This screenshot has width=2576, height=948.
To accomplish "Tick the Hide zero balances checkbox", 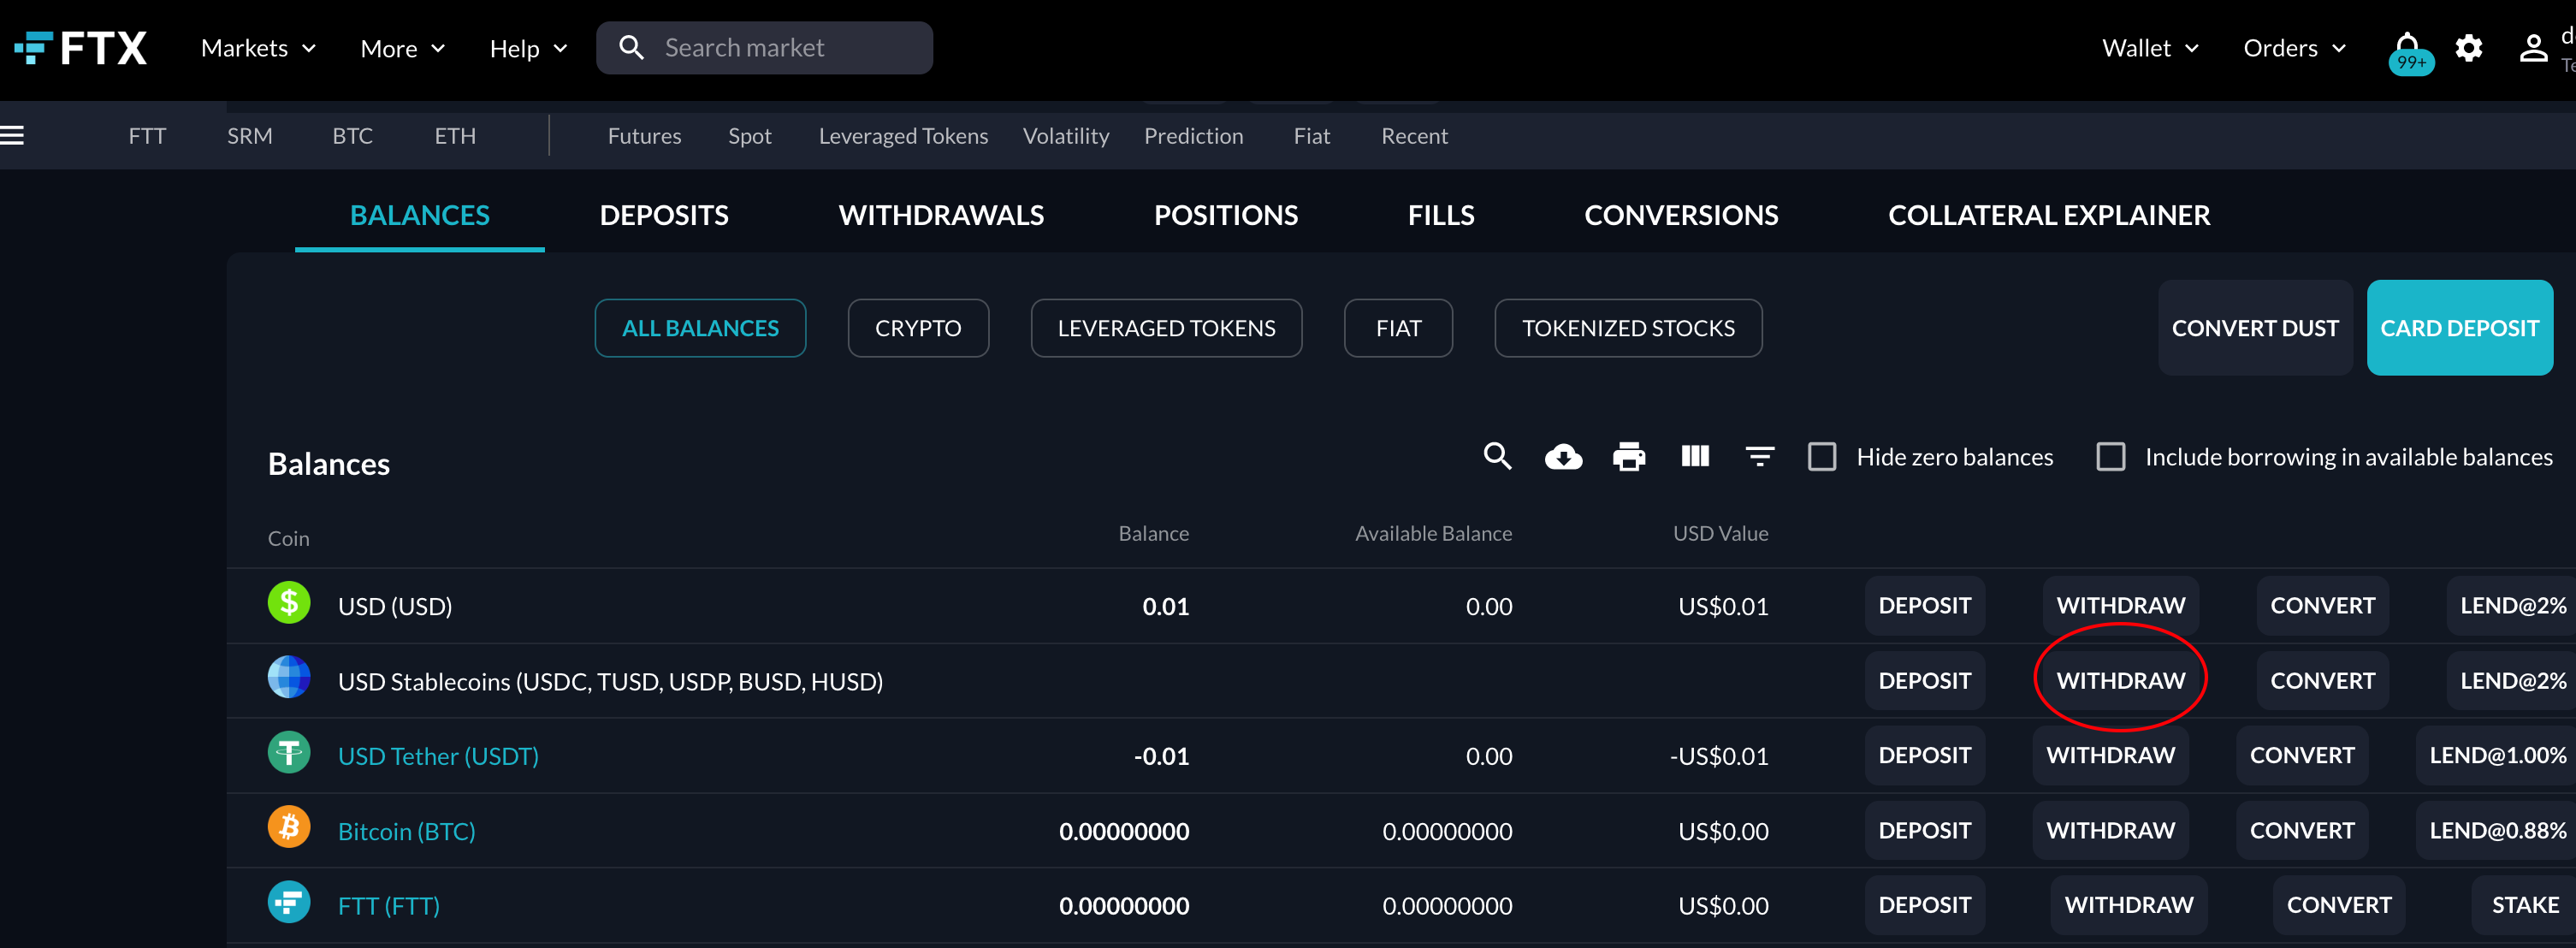I will [1822, 457].
